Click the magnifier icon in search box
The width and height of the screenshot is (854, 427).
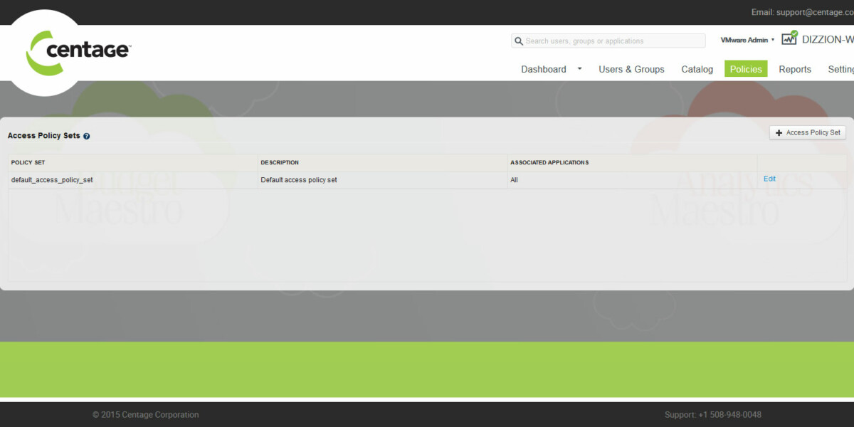pos(519,41)
